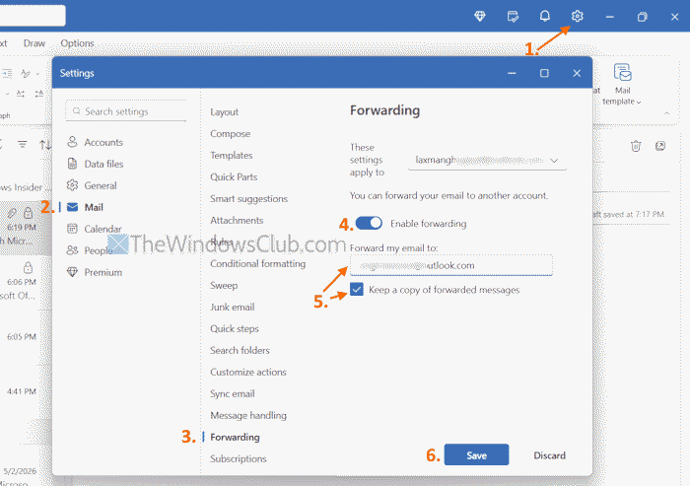Open the 4:41 PM message in list
This screenshot has width=690, height=486.
point(20,391)
